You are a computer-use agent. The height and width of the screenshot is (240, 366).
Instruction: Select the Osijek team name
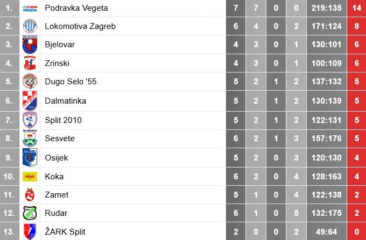(57, 157)
